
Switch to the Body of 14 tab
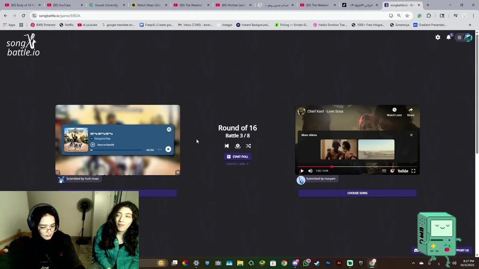[x=22, y=5]
